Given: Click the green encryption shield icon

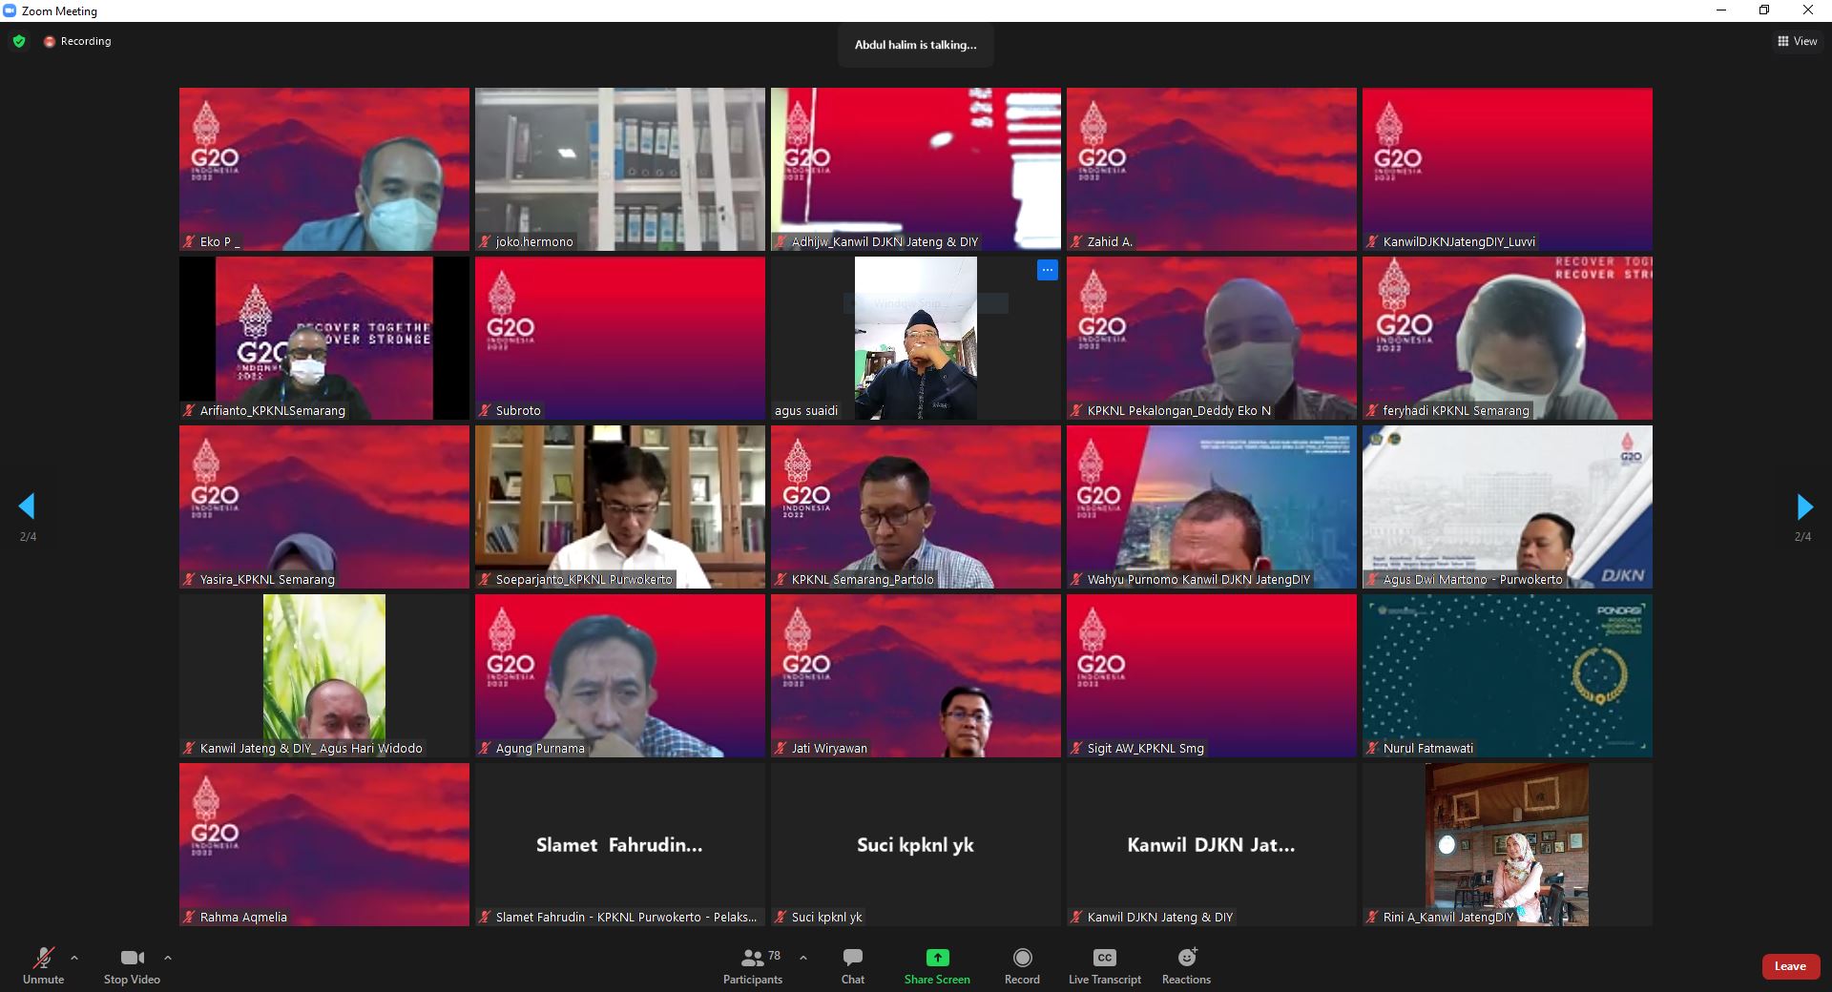Looking at the screenshot, I should (x=19, y=41).
